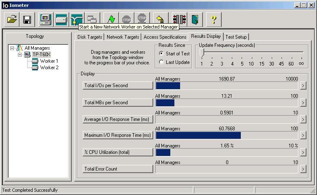Select the Worker 2 label in Topology

(49, 68)
